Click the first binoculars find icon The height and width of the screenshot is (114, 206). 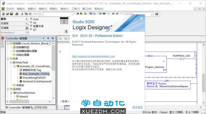(x=78, y=13)
